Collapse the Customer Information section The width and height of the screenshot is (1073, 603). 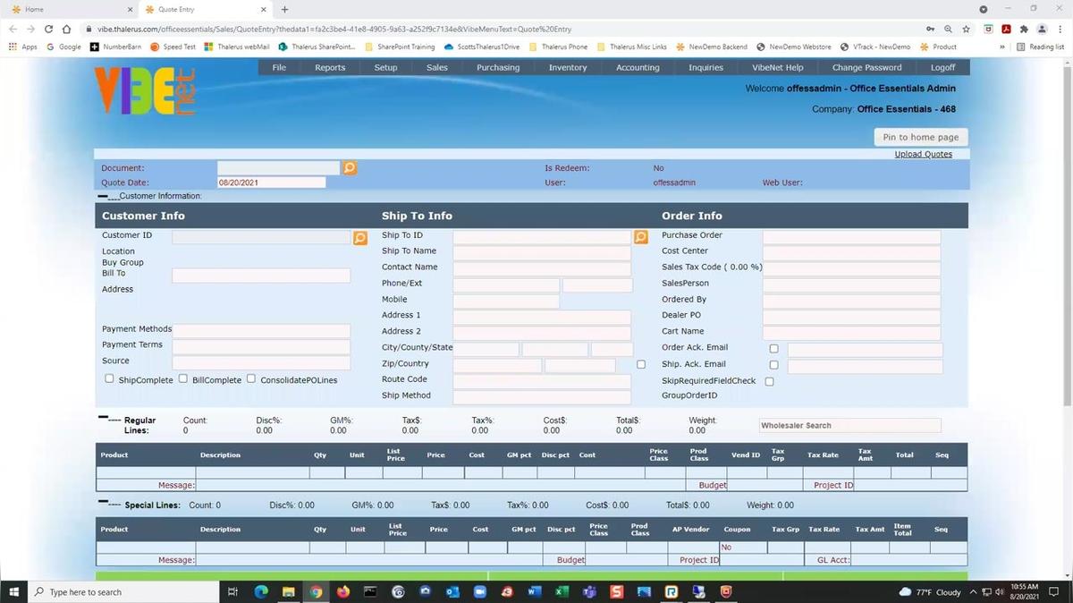[104, 196]
